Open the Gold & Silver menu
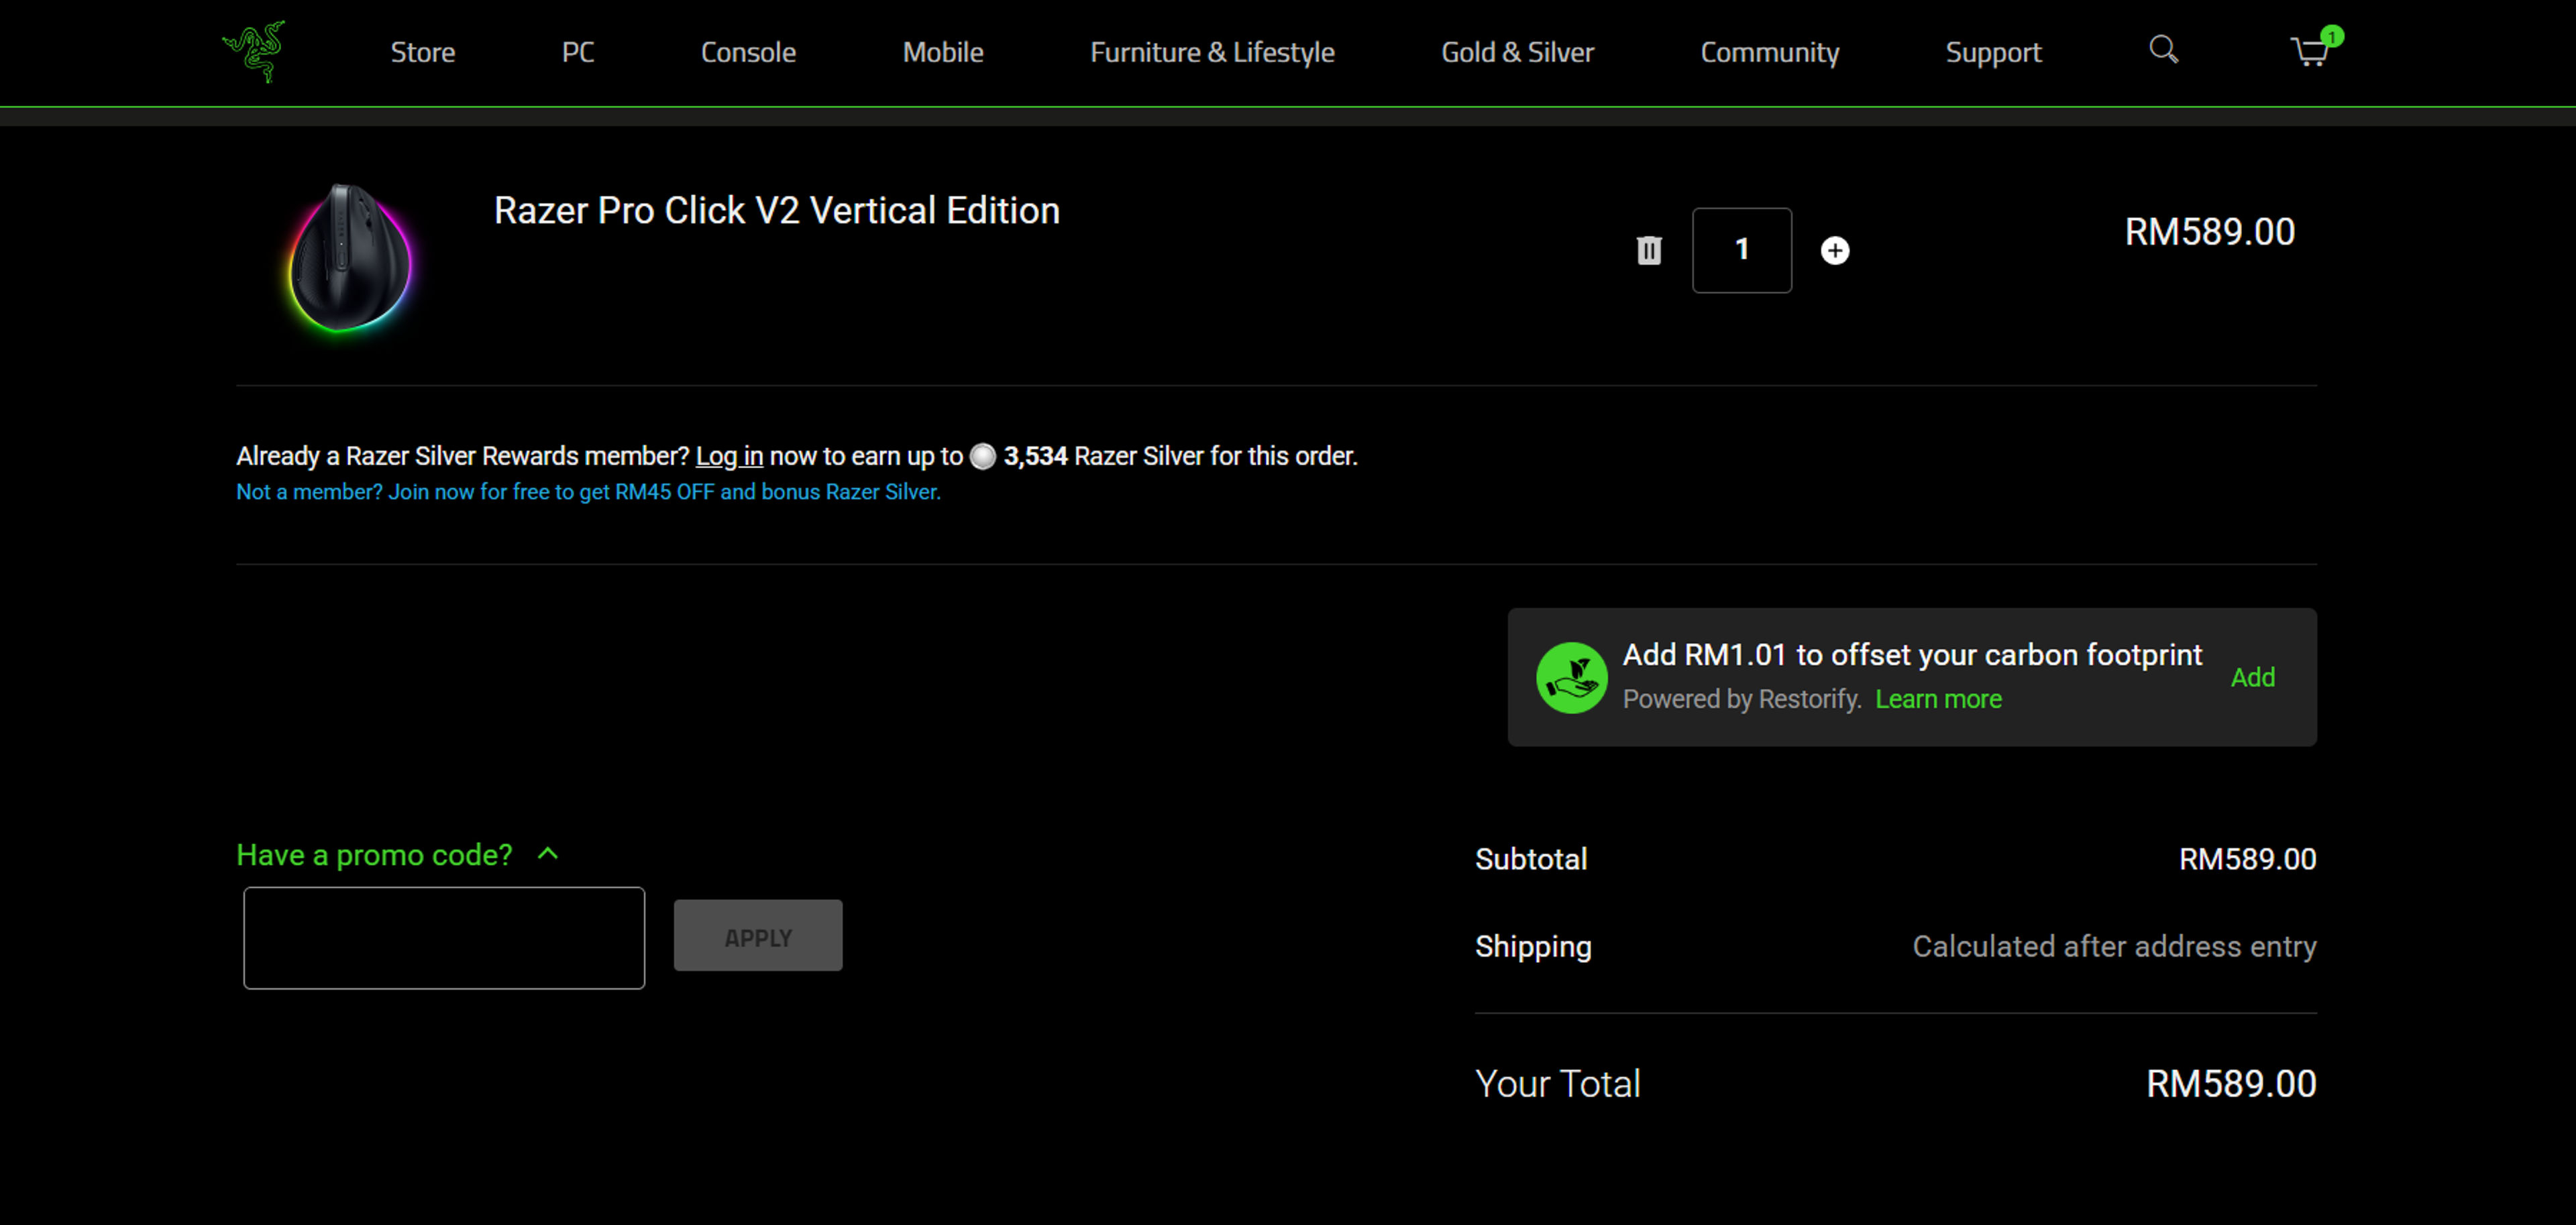The width and height of the screenshot is (2576, 1225). (1517, 52)
